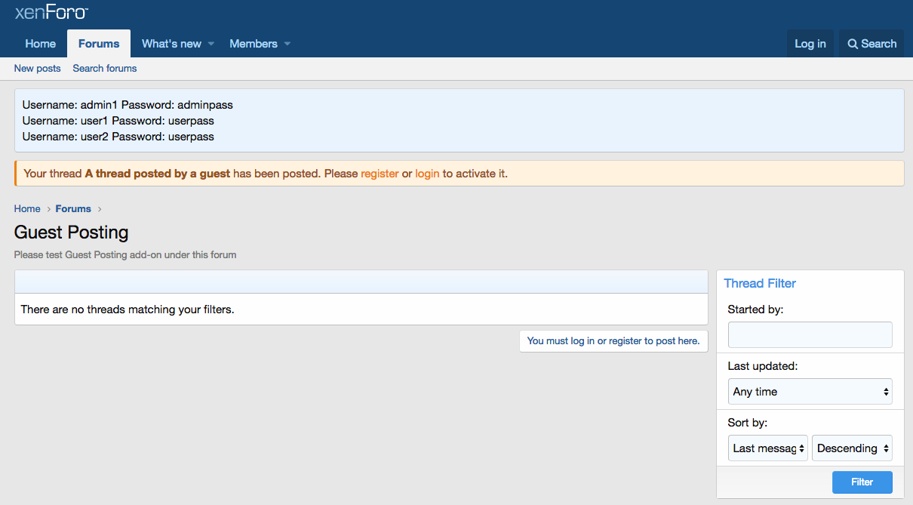Click the login link in the notice
The height and width of the screenshot is (505, 913).
[x=427, y=174]
